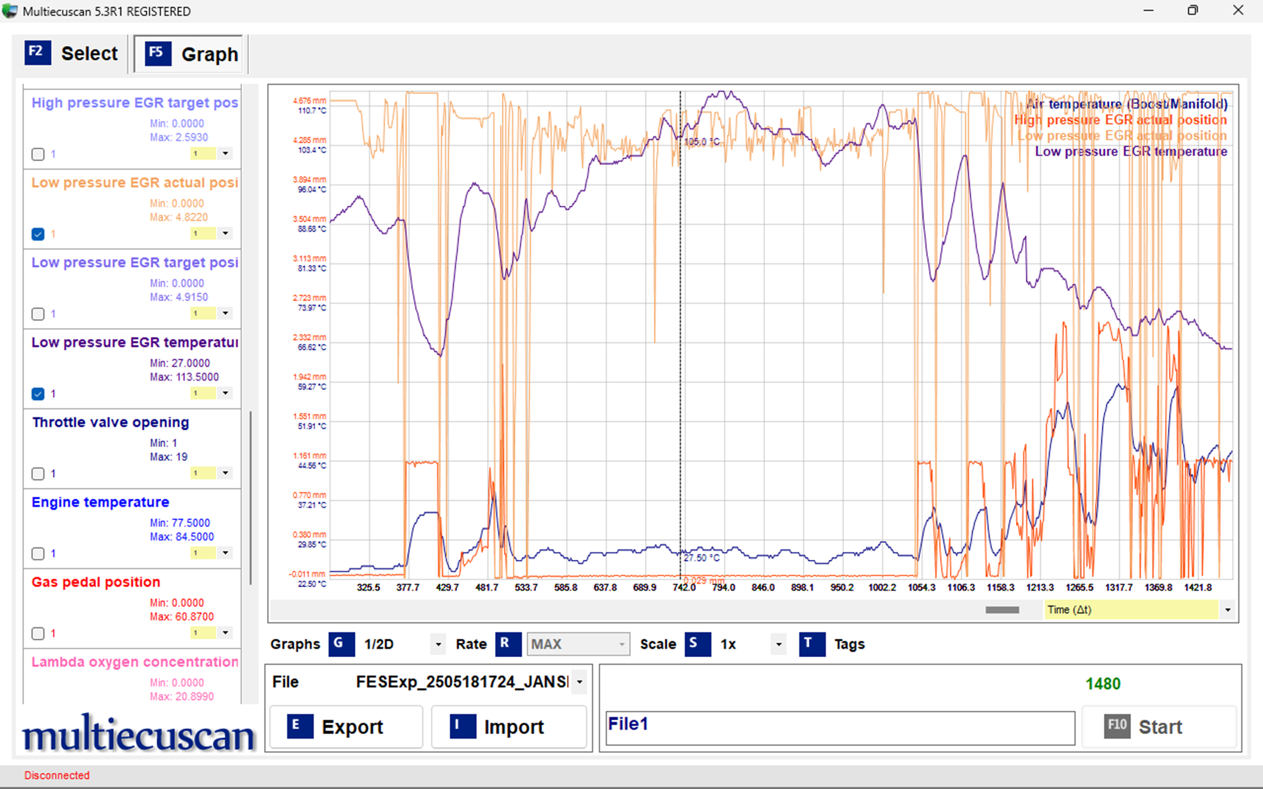
Task: Click the yellow axis swatch for Low pressure EGR actual
Action: (203, 234)
